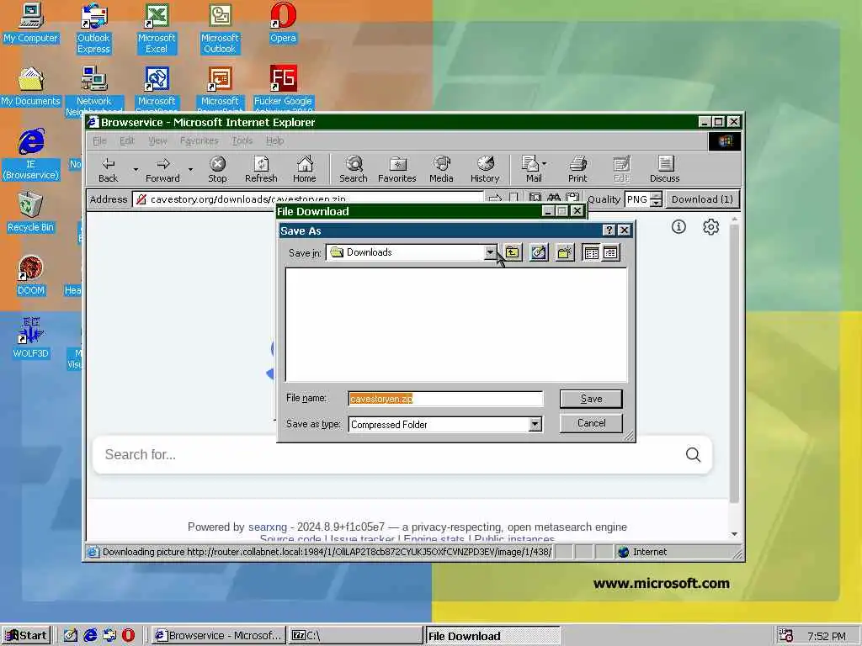
Task: Go up one folder level in Save As
Action: (x=513, y=252)
